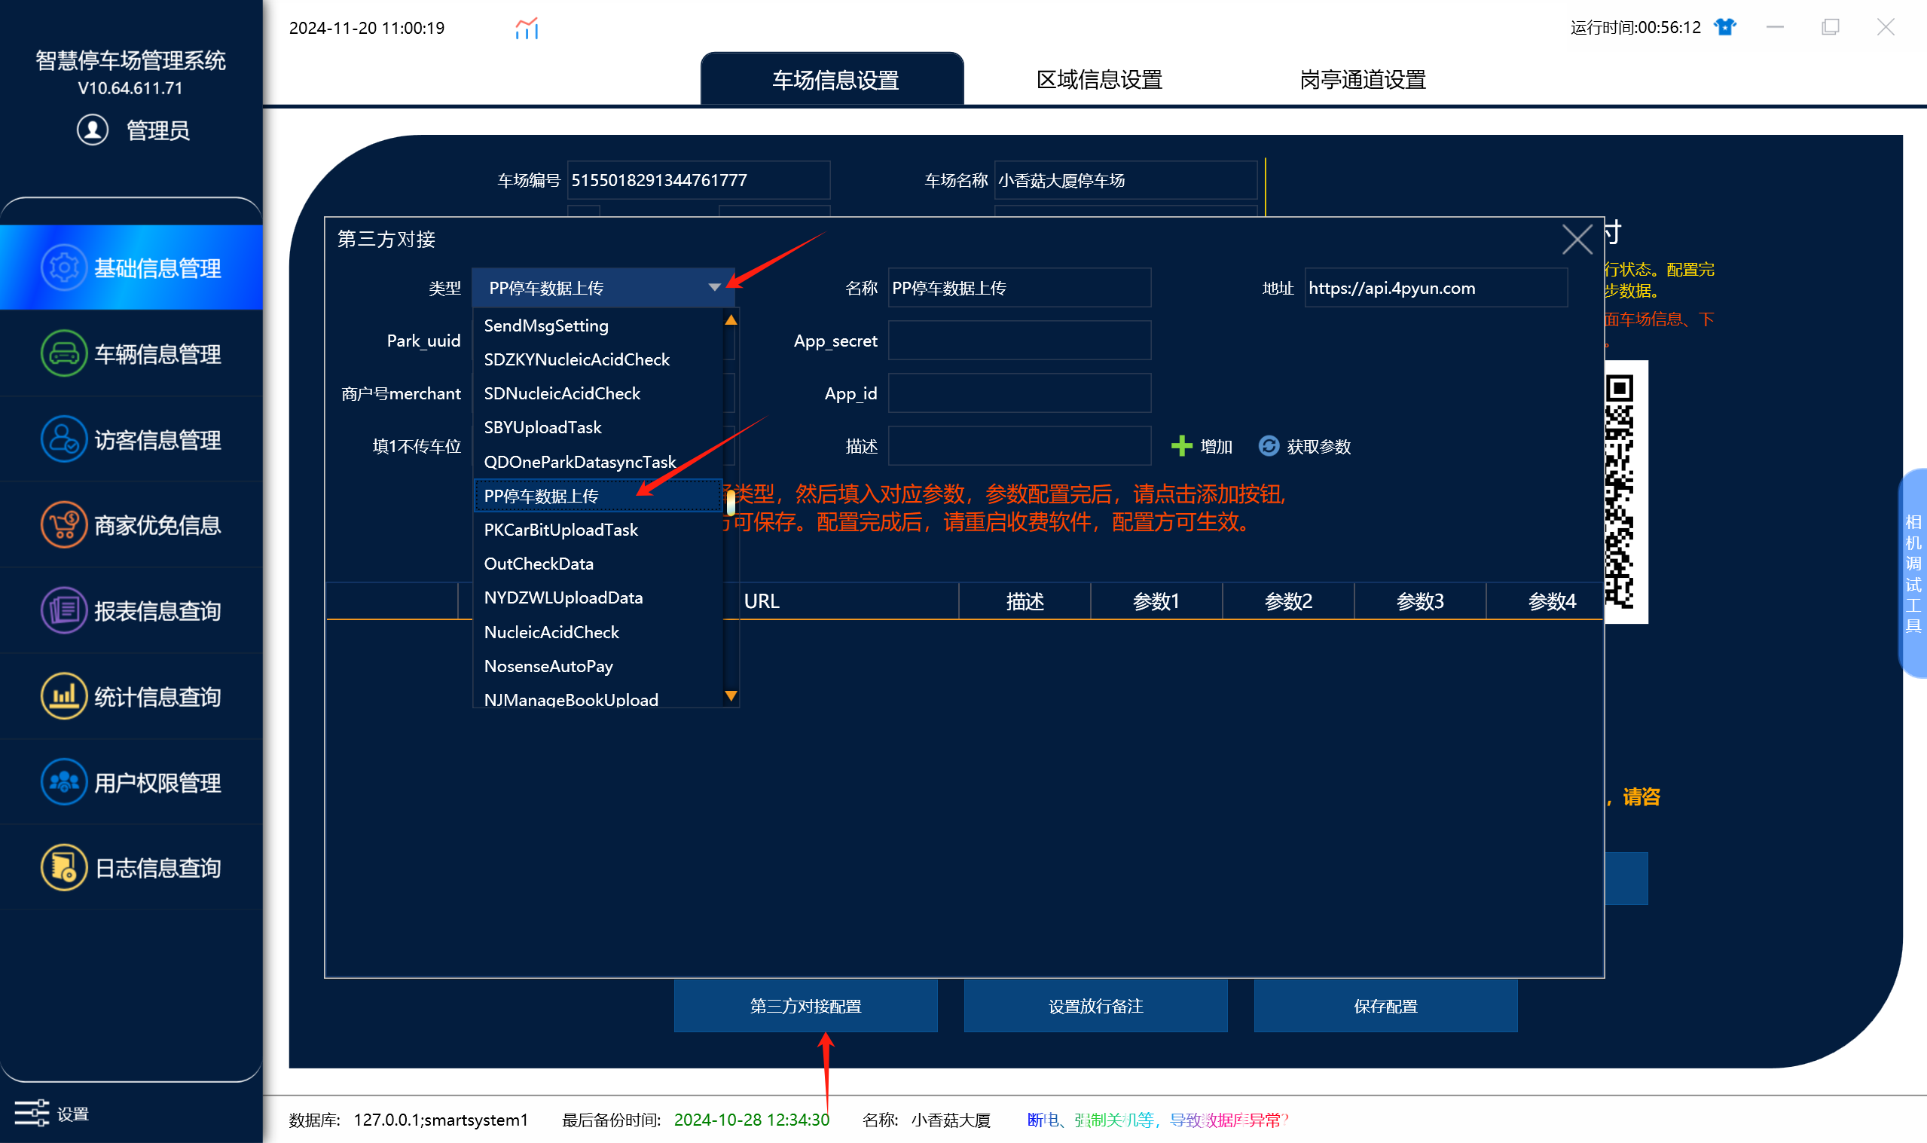Expand the 类型 combo box arrow
Viewport: 1927px width, 1143px height.
[714, 287]
